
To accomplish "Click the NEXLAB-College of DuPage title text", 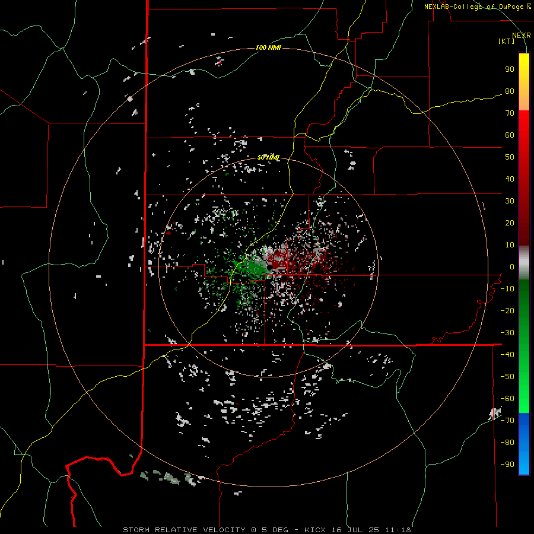I will pos(478,7).
